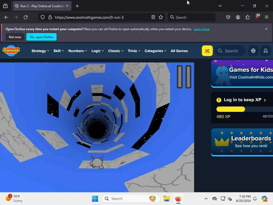Image resolution: width=273 pixels, height=205 pixels.
Task: Open the notifications bell icon
Action: 255,199
